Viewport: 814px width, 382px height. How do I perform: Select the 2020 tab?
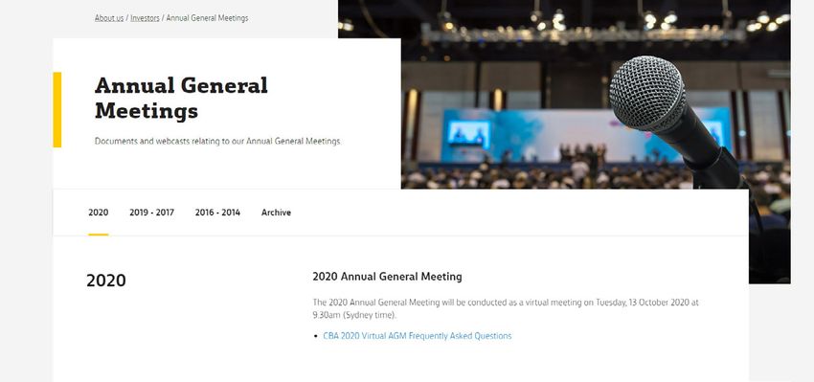[x=98, y=213]
